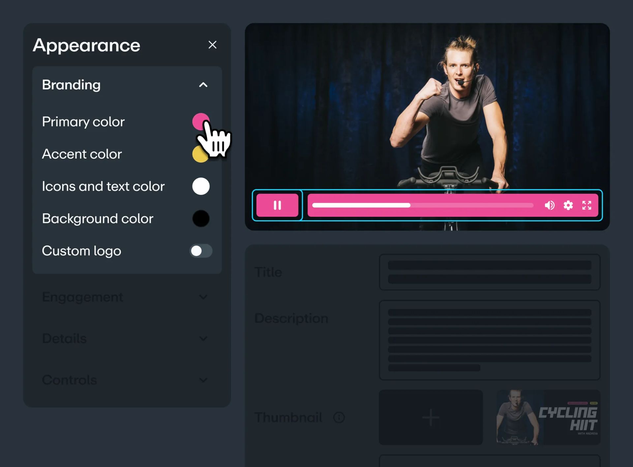This screenshot has width=633, height=467.
Task: Select the Cycling HIIT thumbnail
Action: click(x=548, y=418)
